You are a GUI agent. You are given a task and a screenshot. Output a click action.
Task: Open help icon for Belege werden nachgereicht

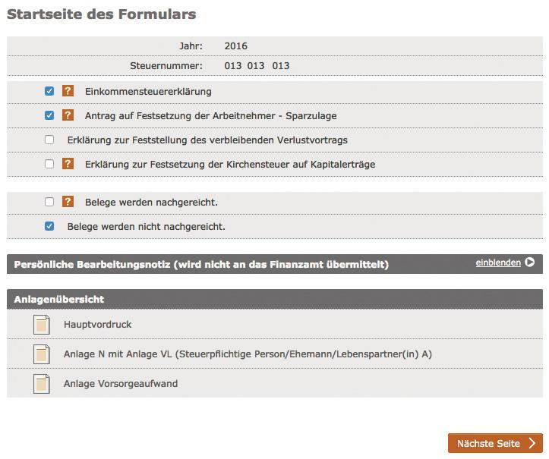[x=68, y=202]
